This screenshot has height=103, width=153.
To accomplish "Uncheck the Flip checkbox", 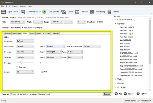I will 42,72.
